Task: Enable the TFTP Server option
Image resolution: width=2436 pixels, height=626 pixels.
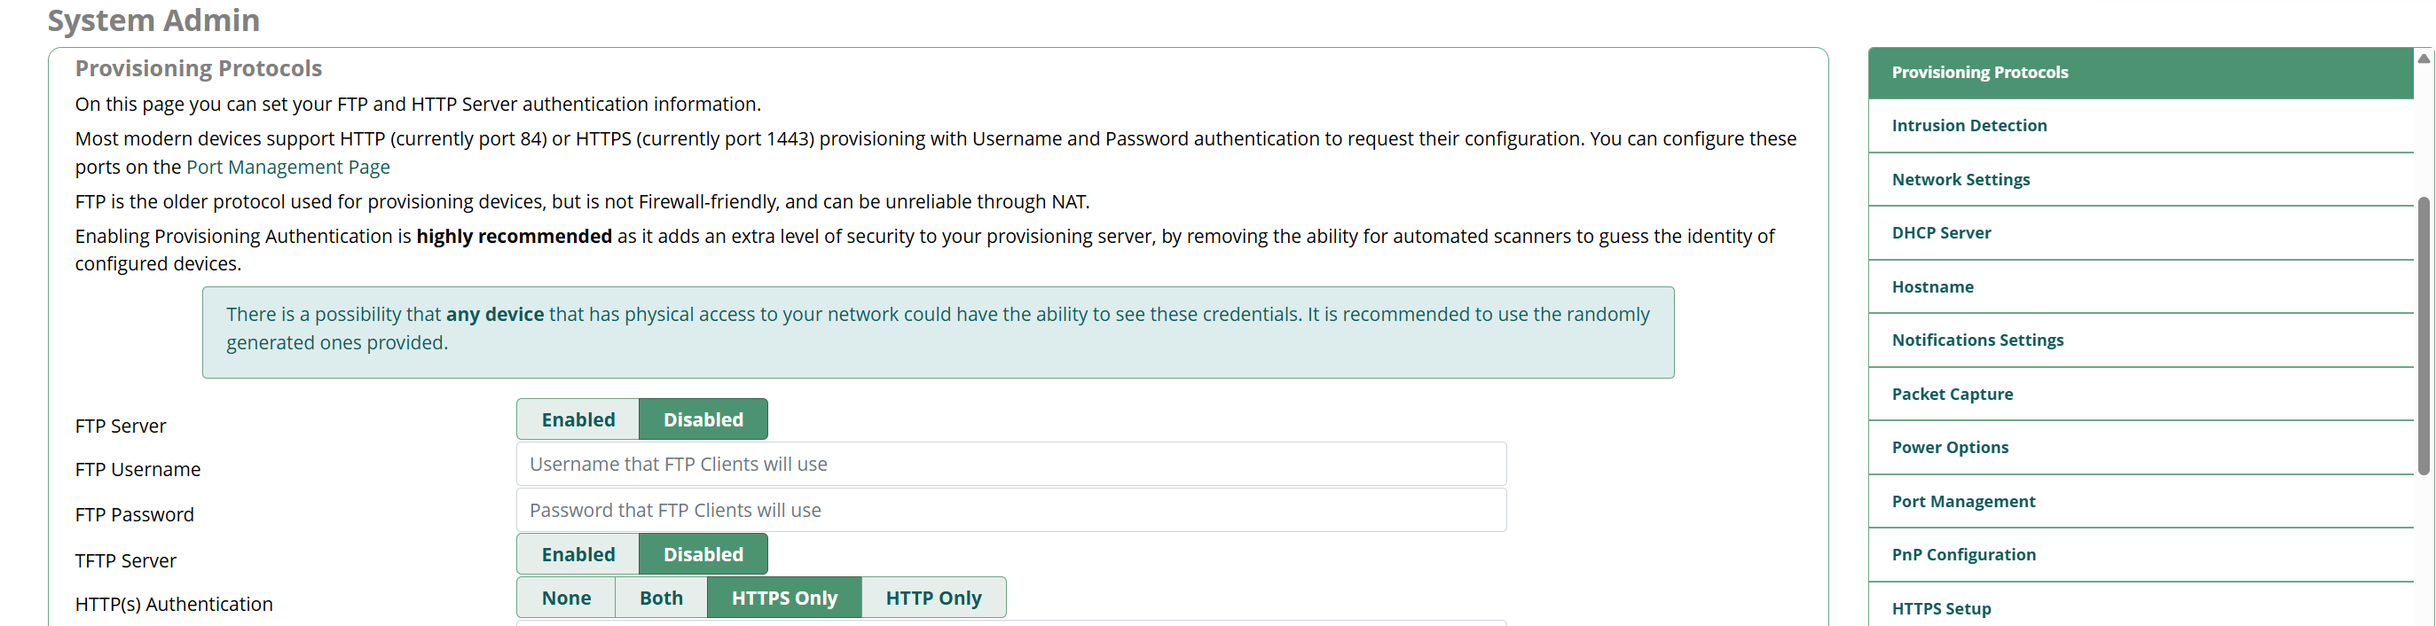Action: (578, 555)
